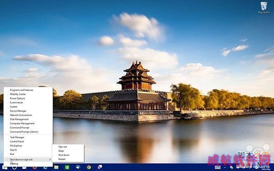Select Mobility Center from the menu

[18, 94]
